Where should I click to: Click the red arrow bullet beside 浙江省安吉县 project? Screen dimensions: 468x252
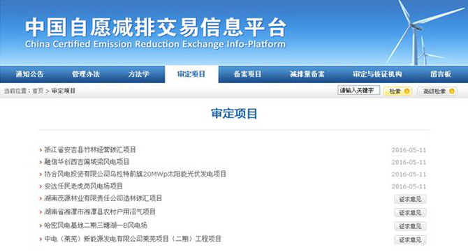coord(41,149)
